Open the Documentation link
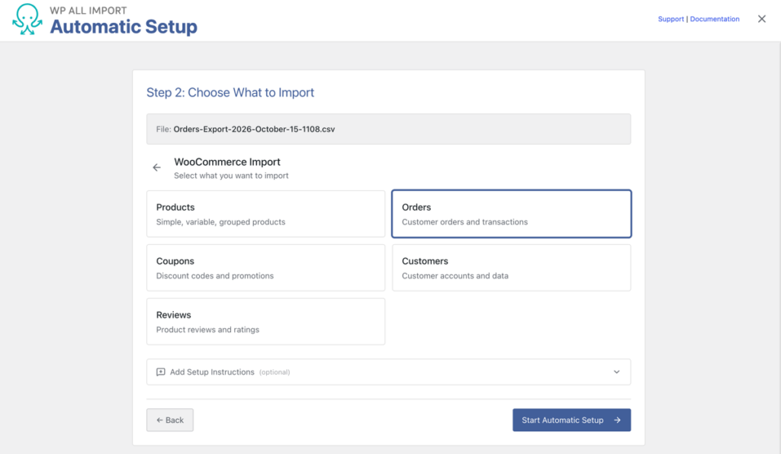 pos(714,19)
